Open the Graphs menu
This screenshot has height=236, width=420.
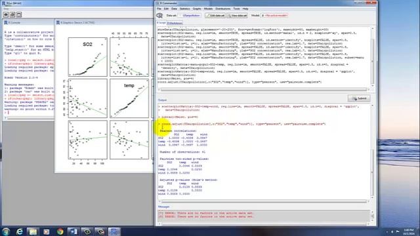click(x=197, y=9)
